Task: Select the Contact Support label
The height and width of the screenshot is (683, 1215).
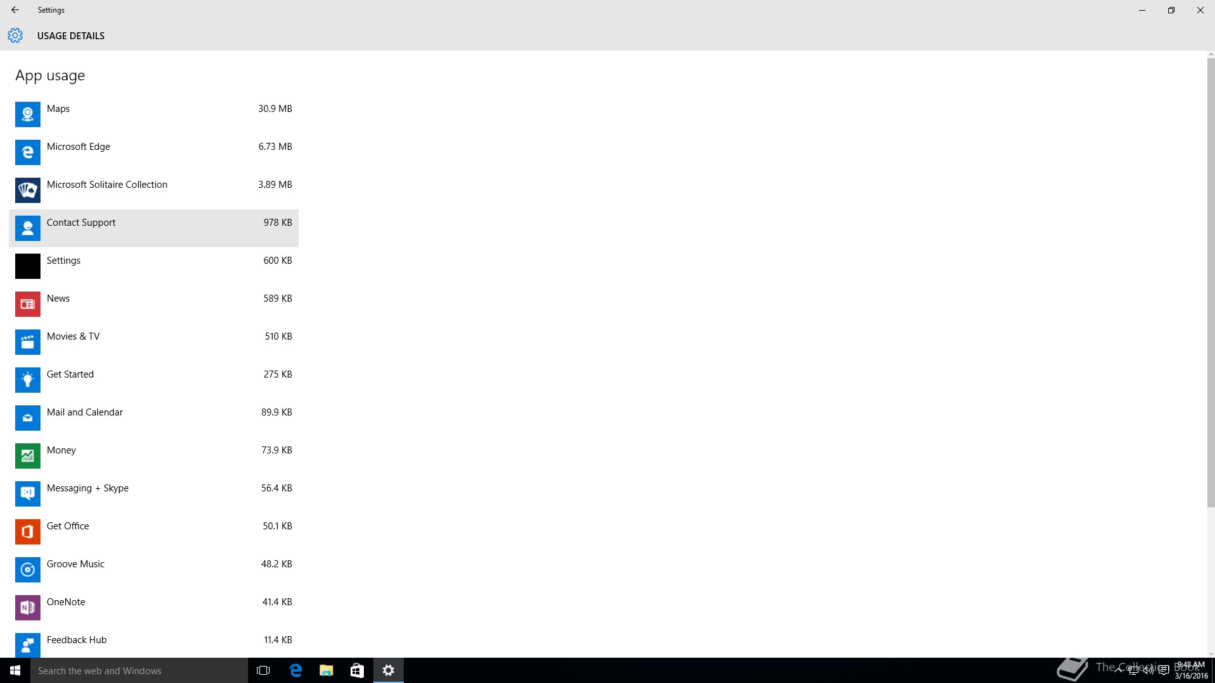Action: (81, 223)
